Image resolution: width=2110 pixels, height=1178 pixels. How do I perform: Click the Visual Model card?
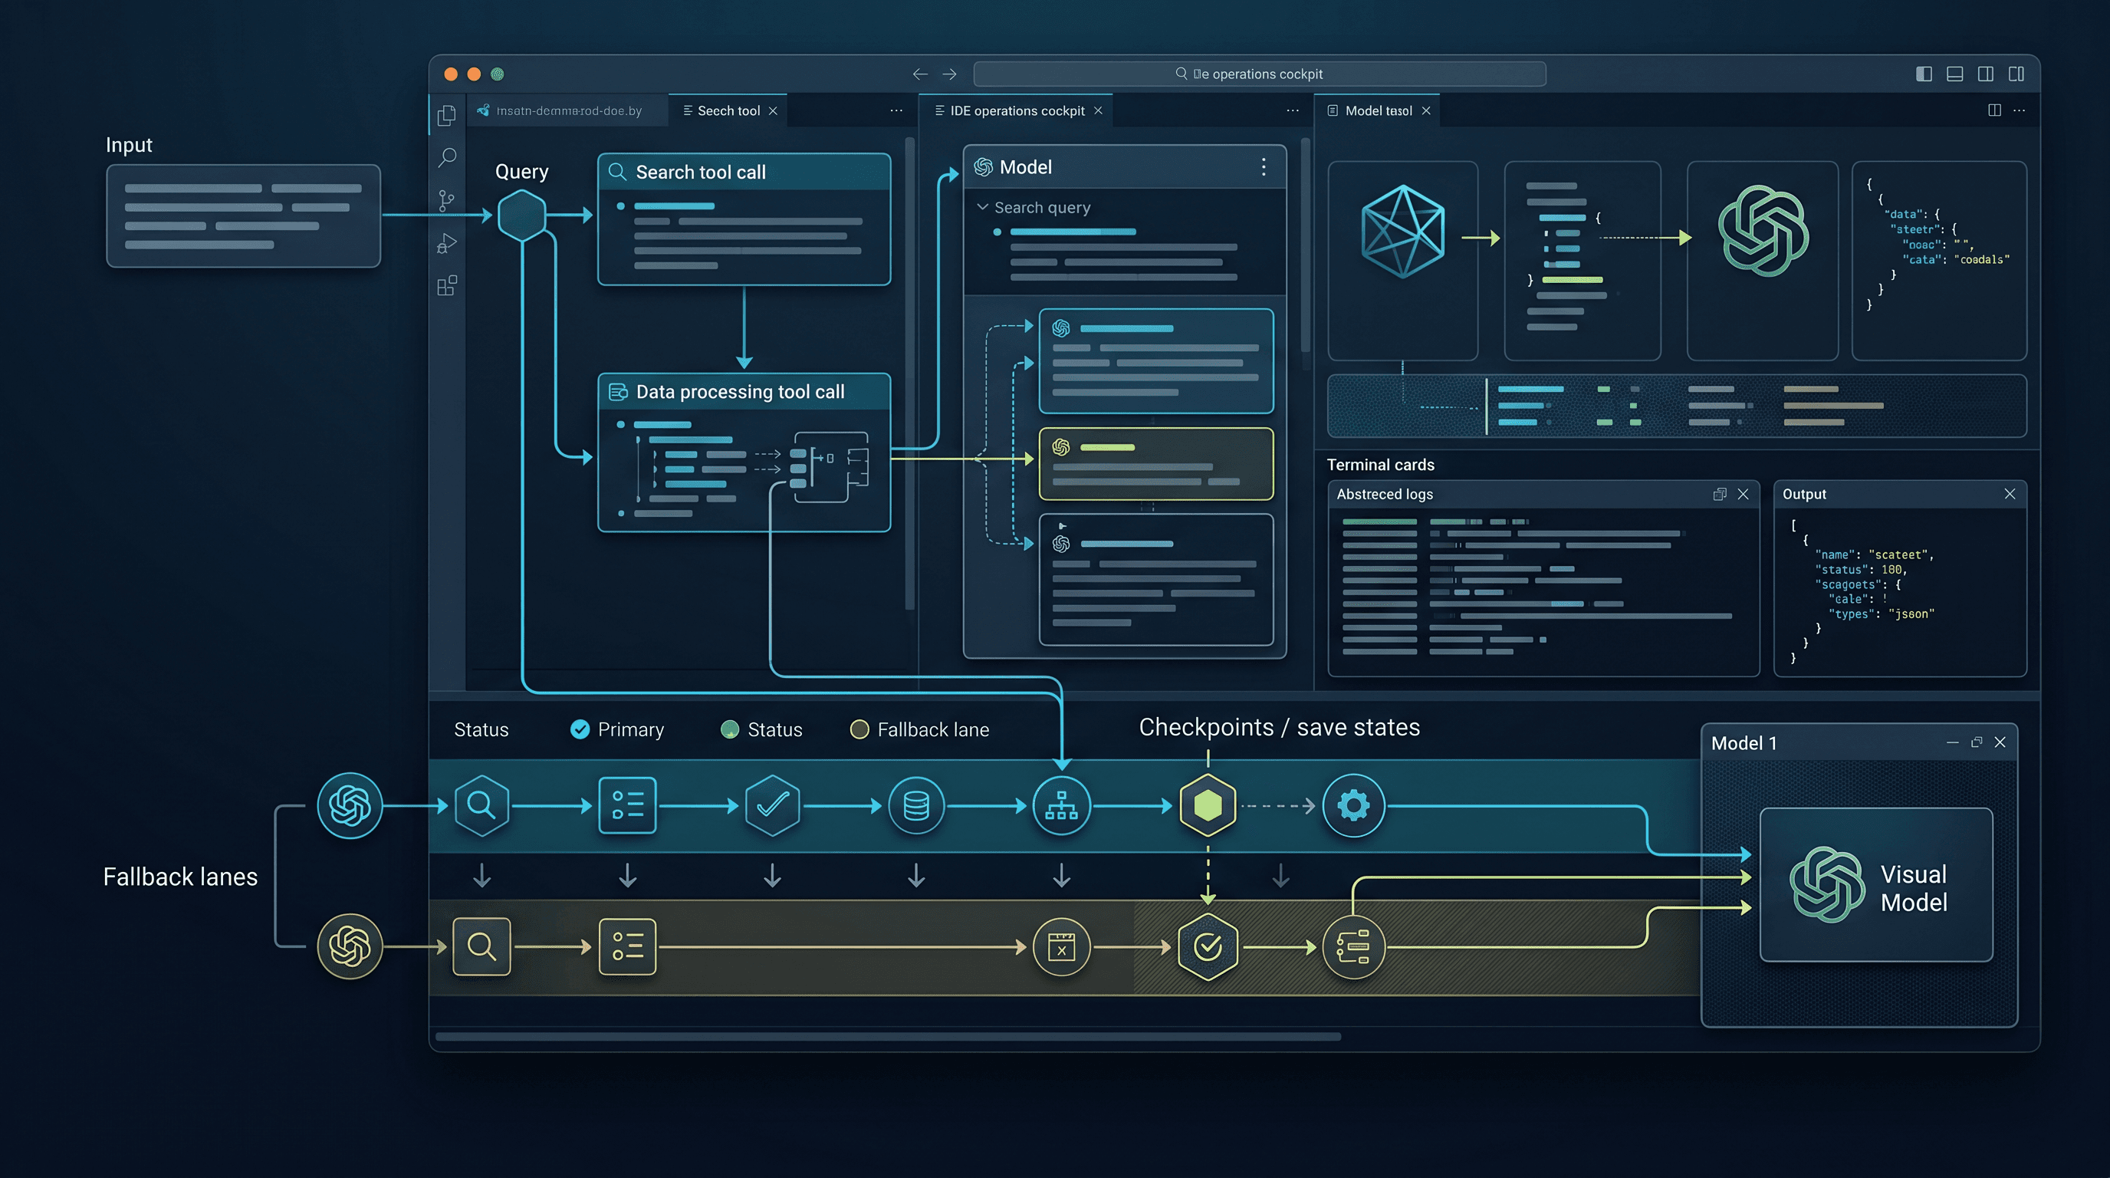[x=1875, y=886]
